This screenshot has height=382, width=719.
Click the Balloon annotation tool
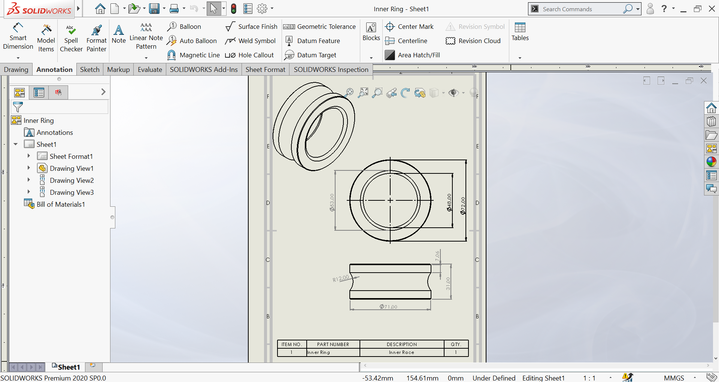(185, 27)
